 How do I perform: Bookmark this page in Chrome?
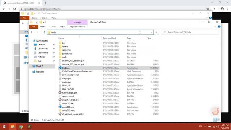click(208, 9)
